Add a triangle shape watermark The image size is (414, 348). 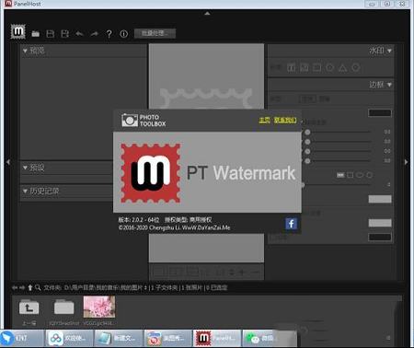(343, 68)
